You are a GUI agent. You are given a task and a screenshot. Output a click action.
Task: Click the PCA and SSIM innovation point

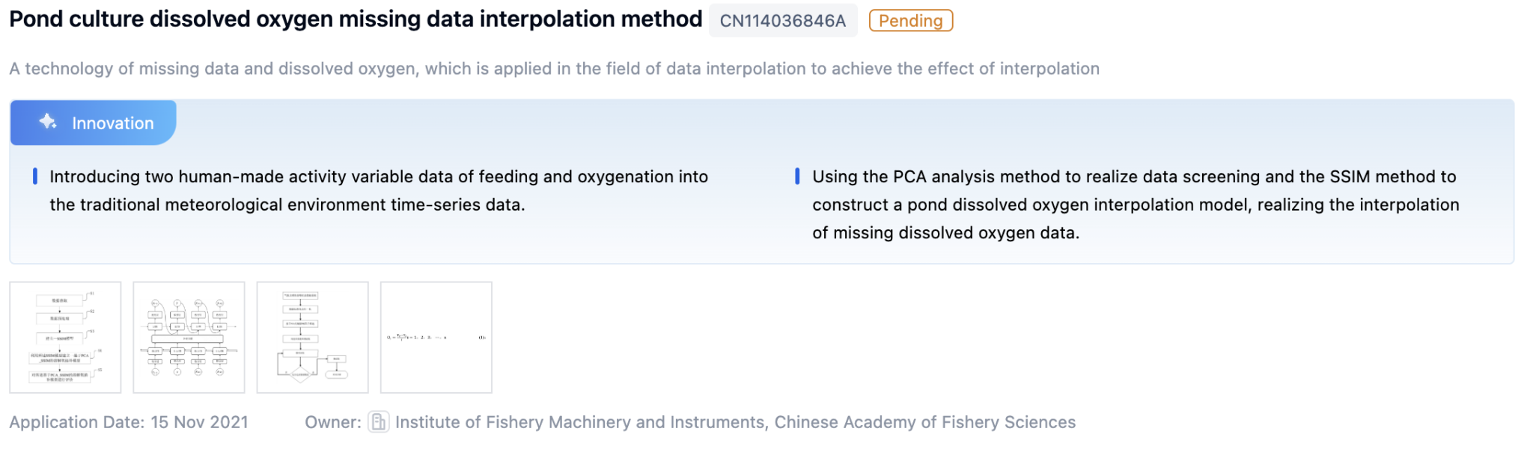[1135, 204]
